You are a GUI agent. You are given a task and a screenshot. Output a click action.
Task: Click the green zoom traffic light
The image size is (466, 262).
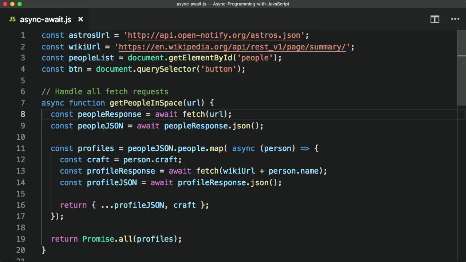[x=20, y=4]
